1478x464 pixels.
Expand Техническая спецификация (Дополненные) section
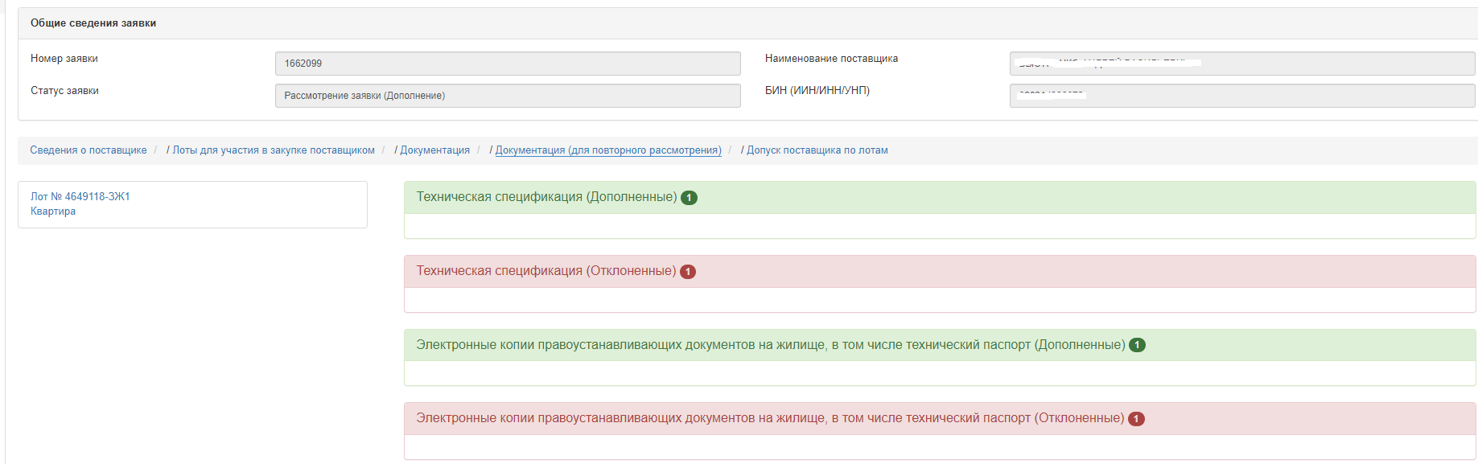click(546, 197)
